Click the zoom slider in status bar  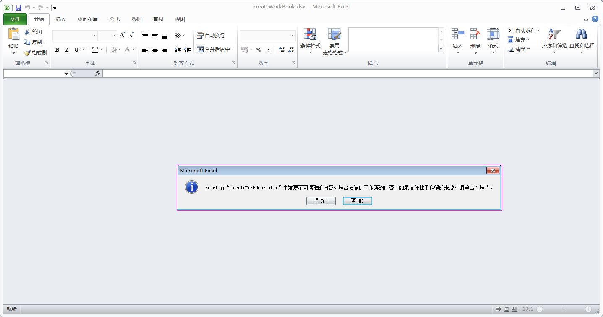[564, 309]
